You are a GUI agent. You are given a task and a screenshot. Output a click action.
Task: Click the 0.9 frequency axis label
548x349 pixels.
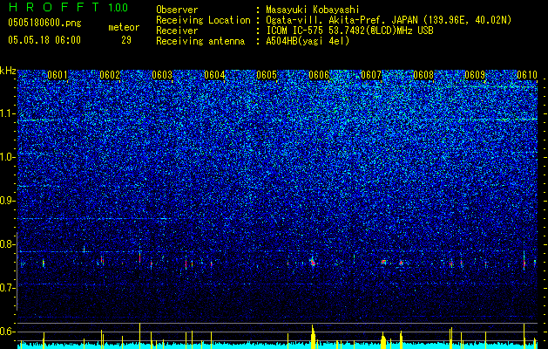(8, 201)
